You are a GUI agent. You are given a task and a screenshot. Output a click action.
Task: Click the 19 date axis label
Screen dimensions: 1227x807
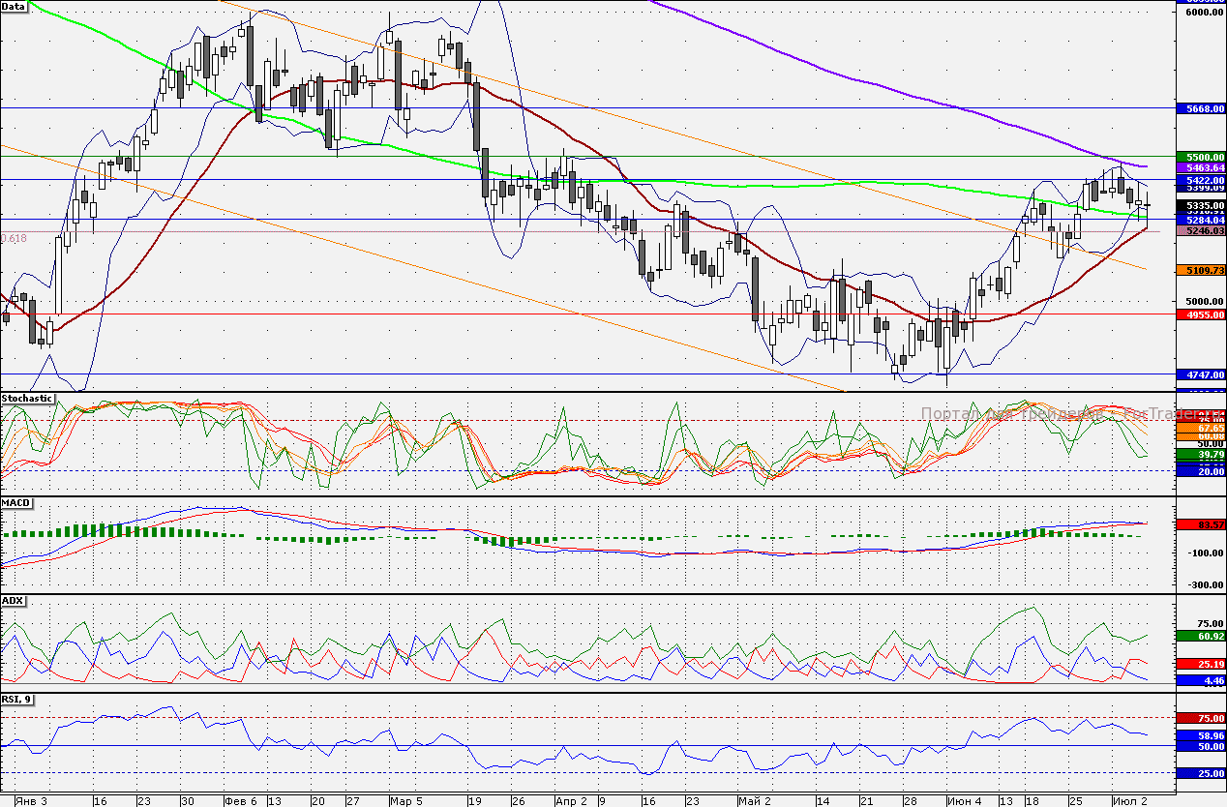474,801
